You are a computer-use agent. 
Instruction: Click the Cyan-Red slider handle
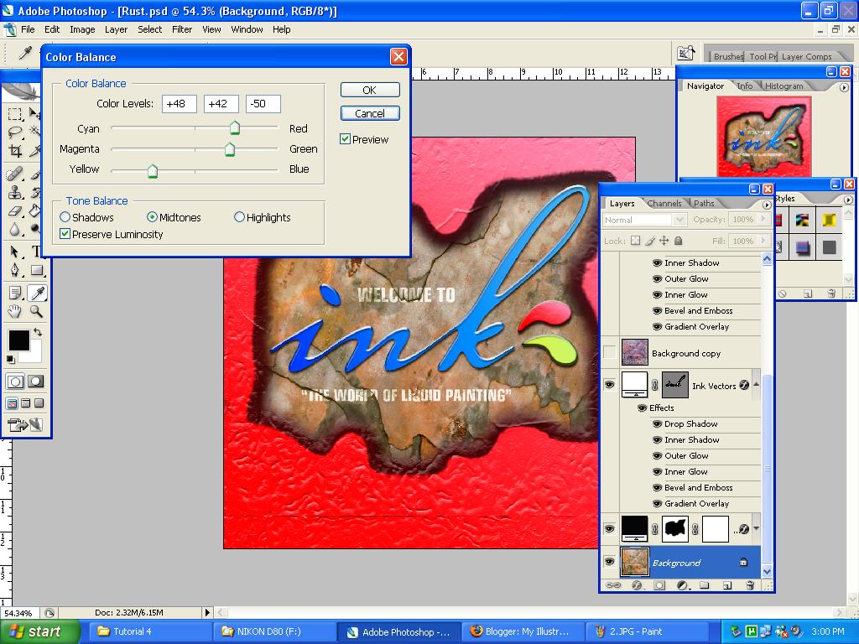click(235, 128)
